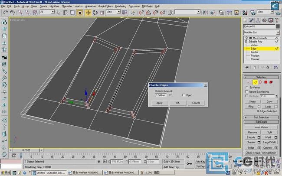Activate the Bind to Space Warp tool
Image resolution: width=282 pixels, height=176 pixels.
tap(35, 13)
